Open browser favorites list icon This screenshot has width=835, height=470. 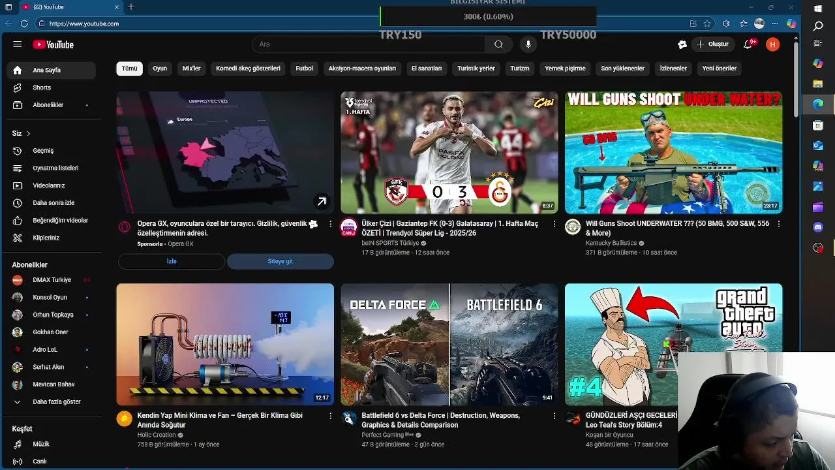coord(744,23)
